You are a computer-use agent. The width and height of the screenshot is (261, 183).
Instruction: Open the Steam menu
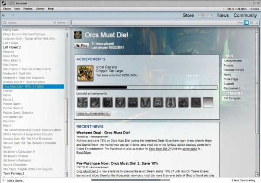(7, 9)
